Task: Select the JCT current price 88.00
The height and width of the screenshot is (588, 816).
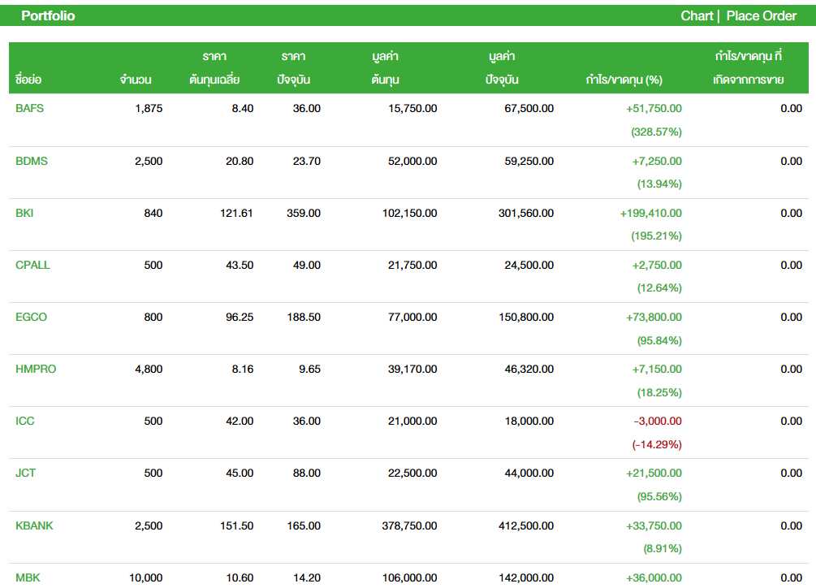Action: click(x=307, y=473)
